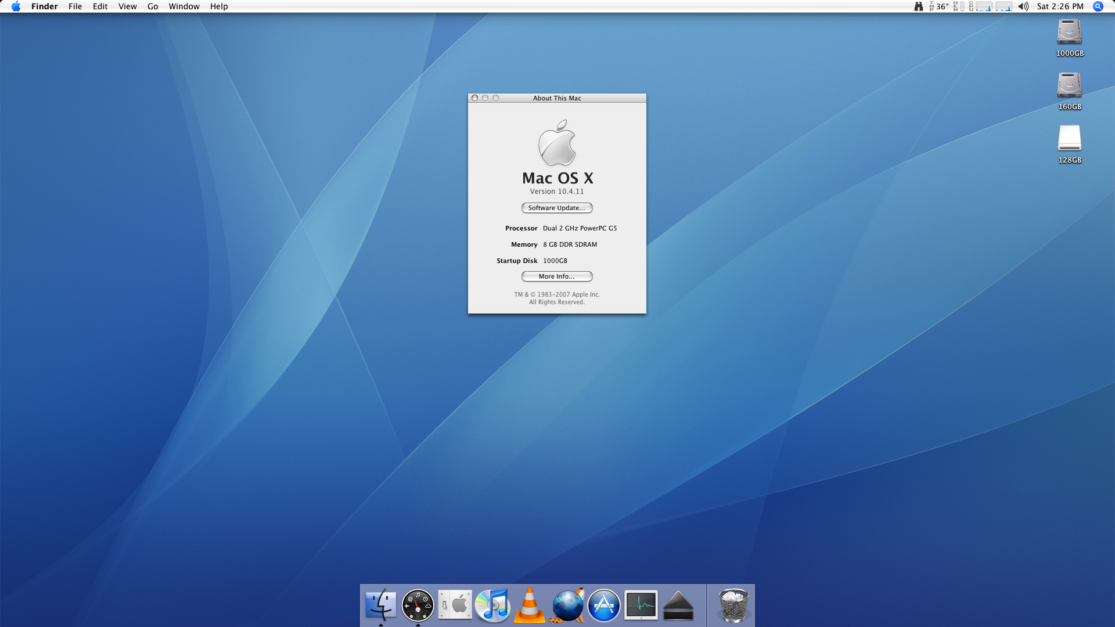The height and width of the screenshot is (627, 1115).
Task: Click the About This Mac title bar
Action: (x=557, y=98)
